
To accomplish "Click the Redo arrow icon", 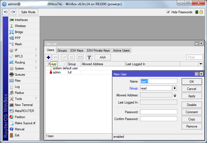I will tap(13, 12).
